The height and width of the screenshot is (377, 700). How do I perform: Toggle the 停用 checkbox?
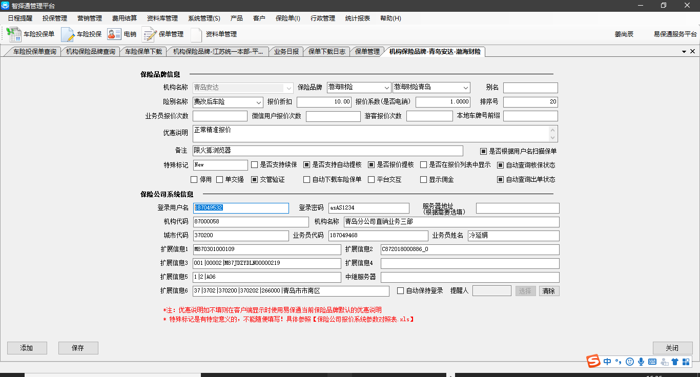[x=194, y=180]
